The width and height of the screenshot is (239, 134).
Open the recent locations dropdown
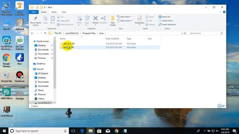pos(41,33)
